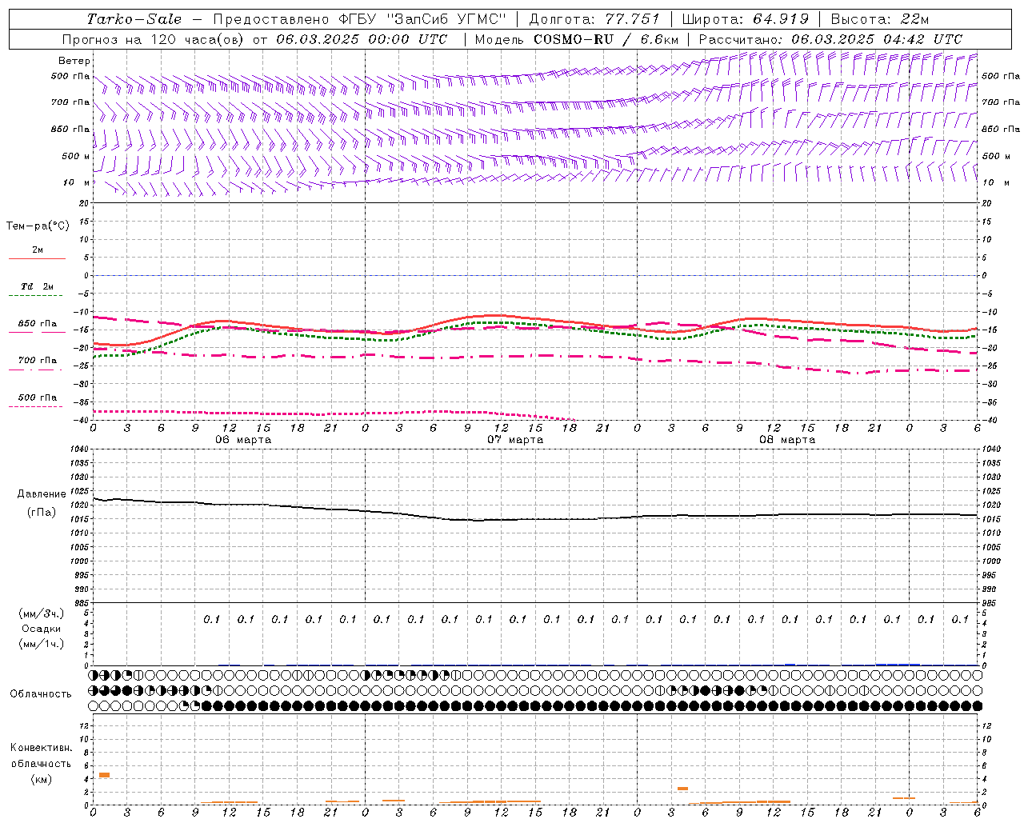The width and height of the screenshot is (1024, 819).
Task: Click the (мм/1ч.) precipitation unit label
Action: tap(42, 644)
